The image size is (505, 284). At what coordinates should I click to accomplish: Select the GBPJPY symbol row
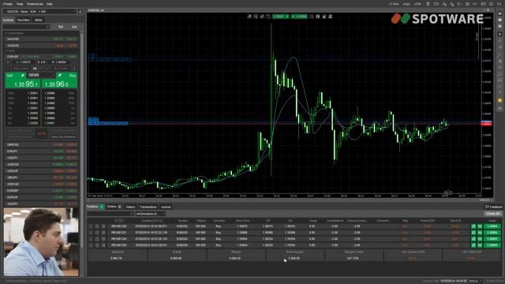(x=41, y=177)
